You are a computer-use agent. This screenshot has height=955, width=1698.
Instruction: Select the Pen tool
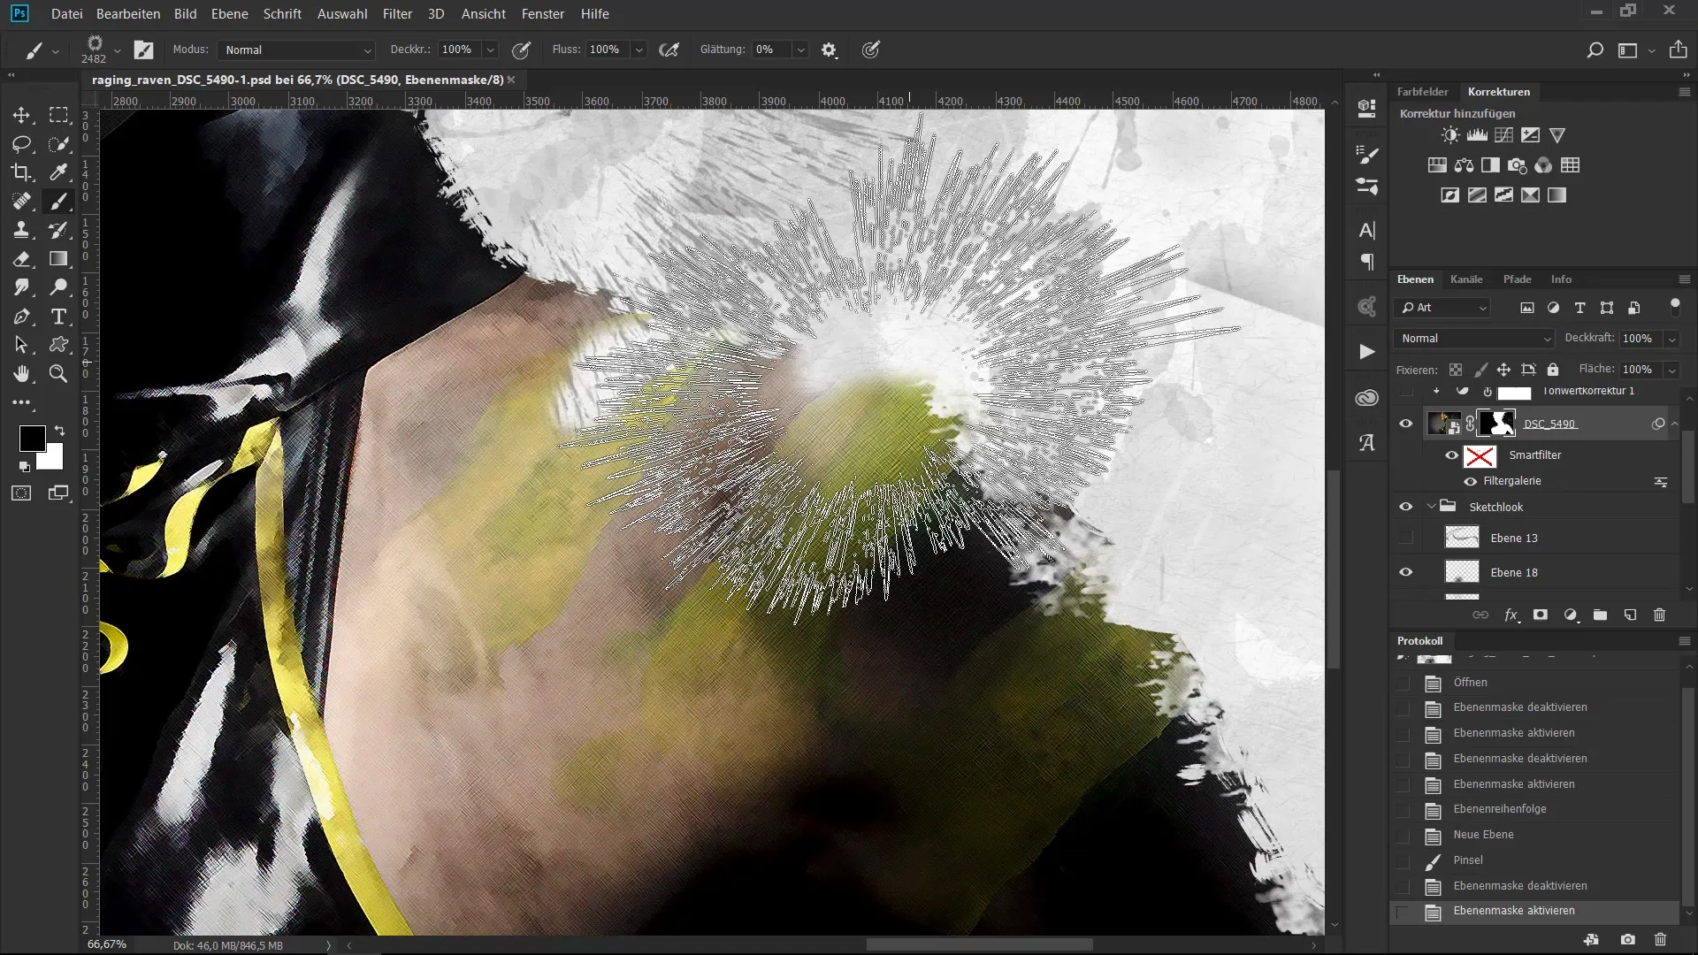(x=21, y=317)
